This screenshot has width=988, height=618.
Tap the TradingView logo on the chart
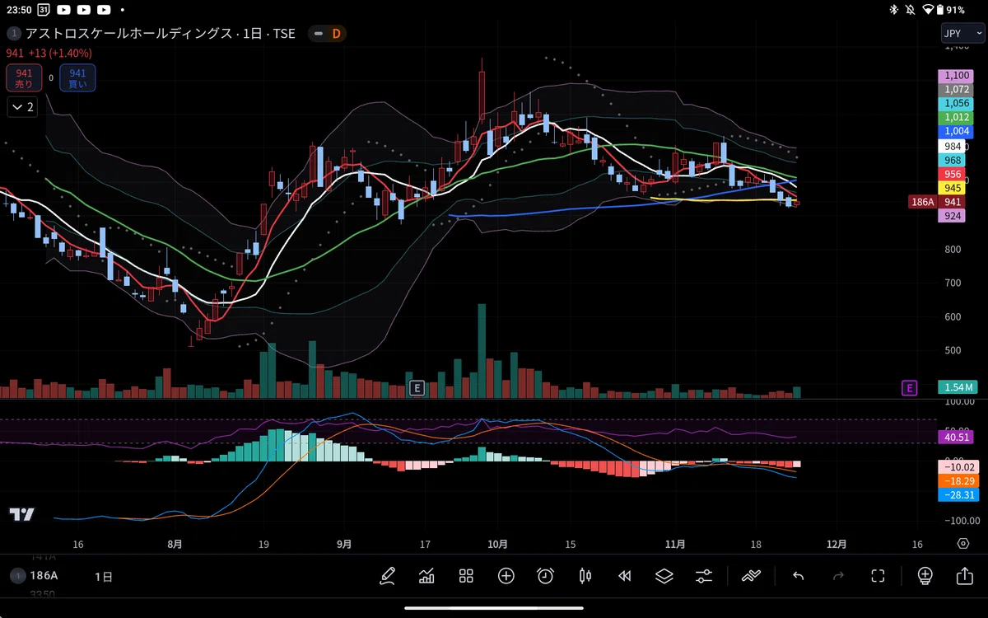point(22,514)
